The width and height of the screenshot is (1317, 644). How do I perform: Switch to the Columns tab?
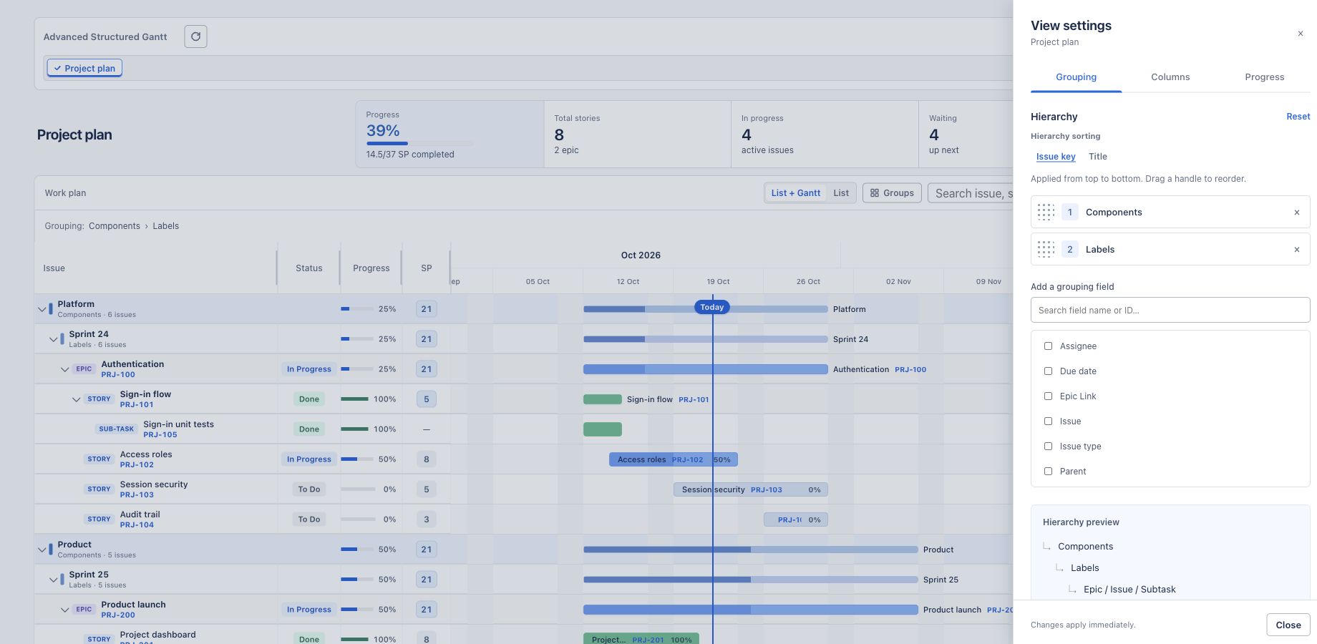coord(1170,77)
